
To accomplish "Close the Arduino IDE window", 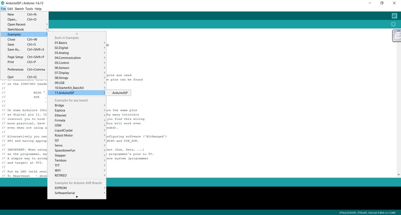I will 394,3.
